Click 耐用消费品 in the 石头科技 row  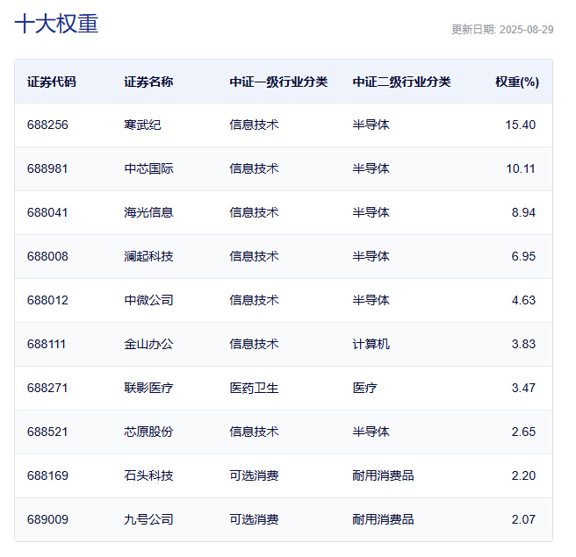[x=383, y=475]
